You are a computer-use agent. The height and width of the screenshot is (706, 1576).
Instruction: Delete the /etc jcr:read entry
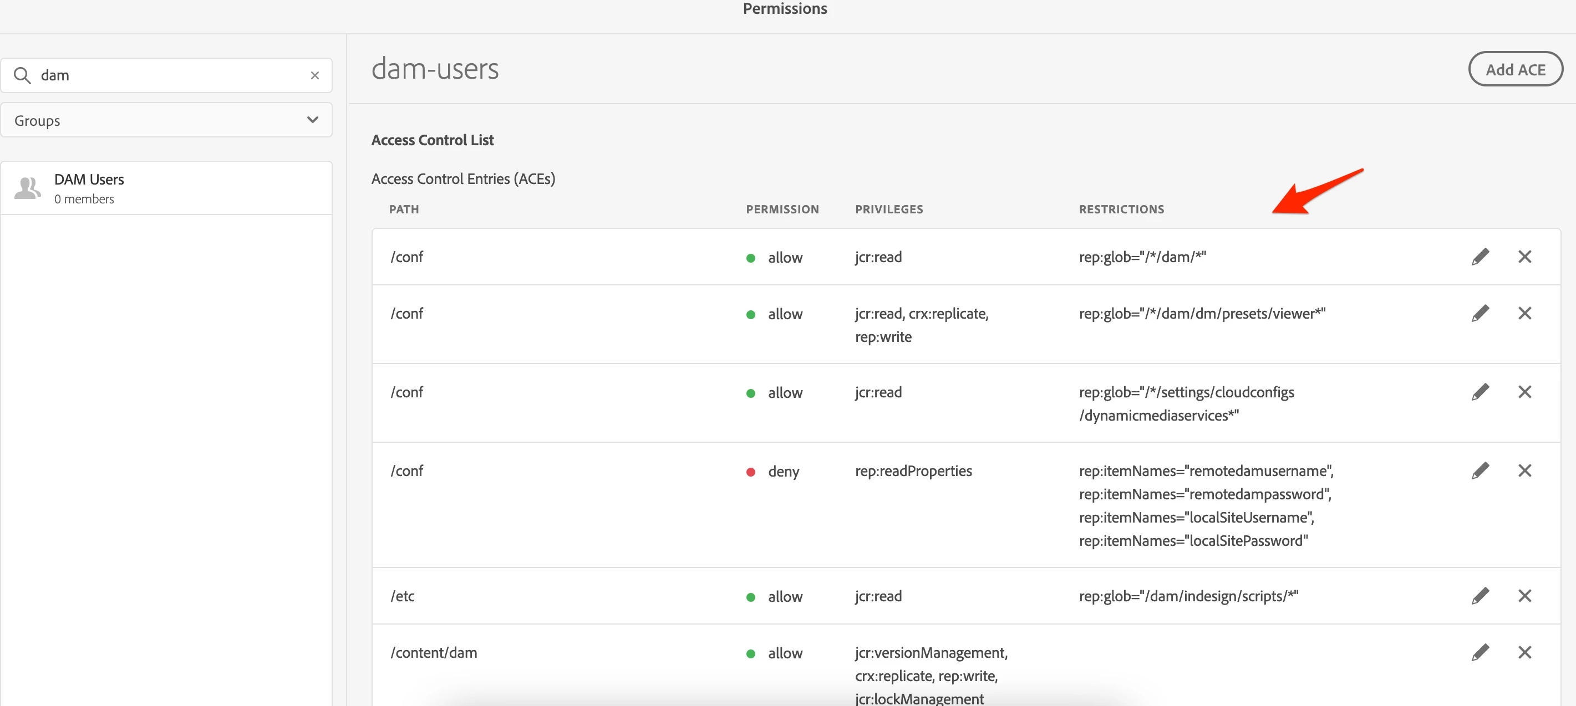1524,596
